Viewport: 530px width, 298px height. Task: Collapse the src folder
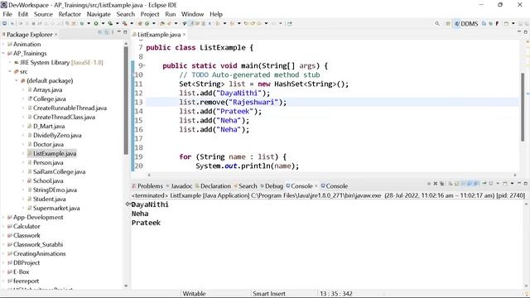(10, 72)
